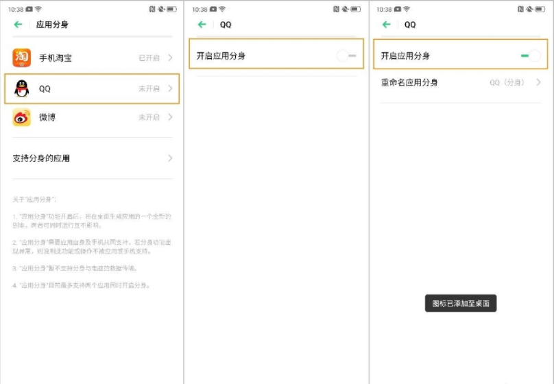Tap the battery icon in the left status bar
The height and width of the screenshot is (384, 554).
171,9
